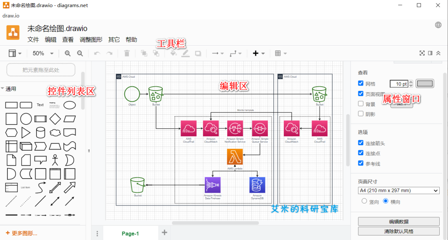Image resolution: width=448 pixels, height=240 pixels.
Task: Click the 编辑数据 button
Action: (398, 221)
